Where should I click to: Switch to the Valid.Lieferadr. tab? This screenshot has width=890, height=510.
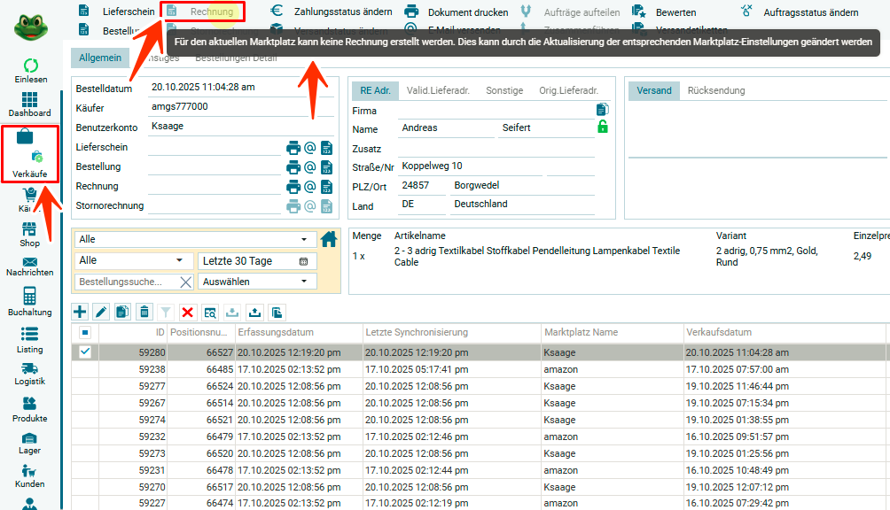click(437, 90)
